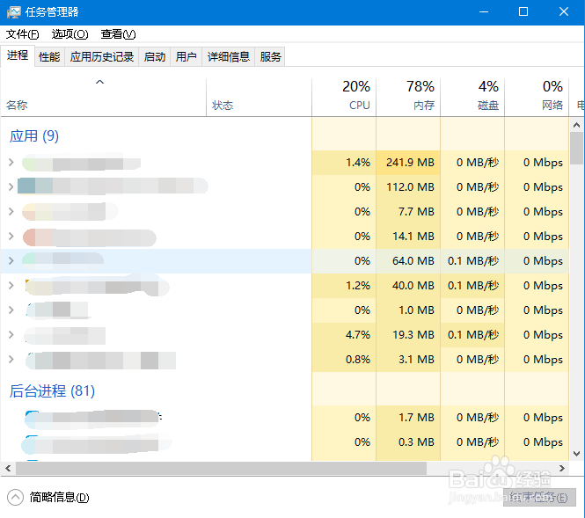Click the vertical scrollbar down arrow
This screenshot has width=585, height=518.
[x=577, y=454]
